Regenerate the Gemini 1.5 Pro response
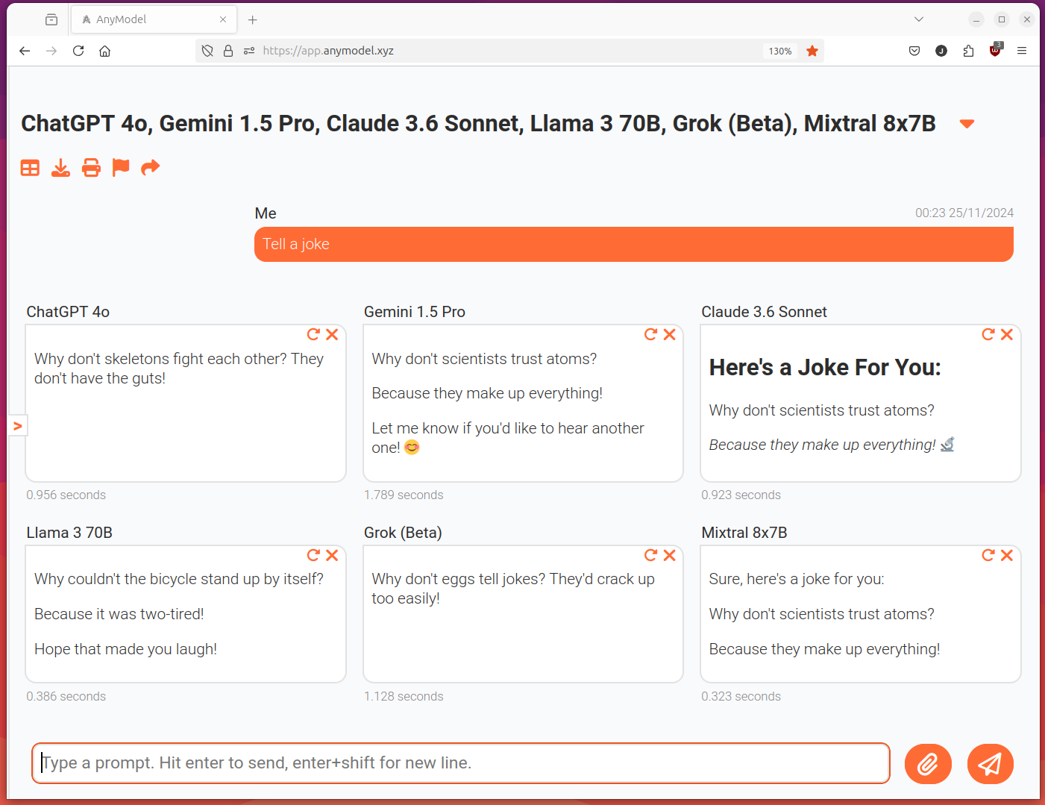The image size is (1045, 805). (x=650, y=334)
